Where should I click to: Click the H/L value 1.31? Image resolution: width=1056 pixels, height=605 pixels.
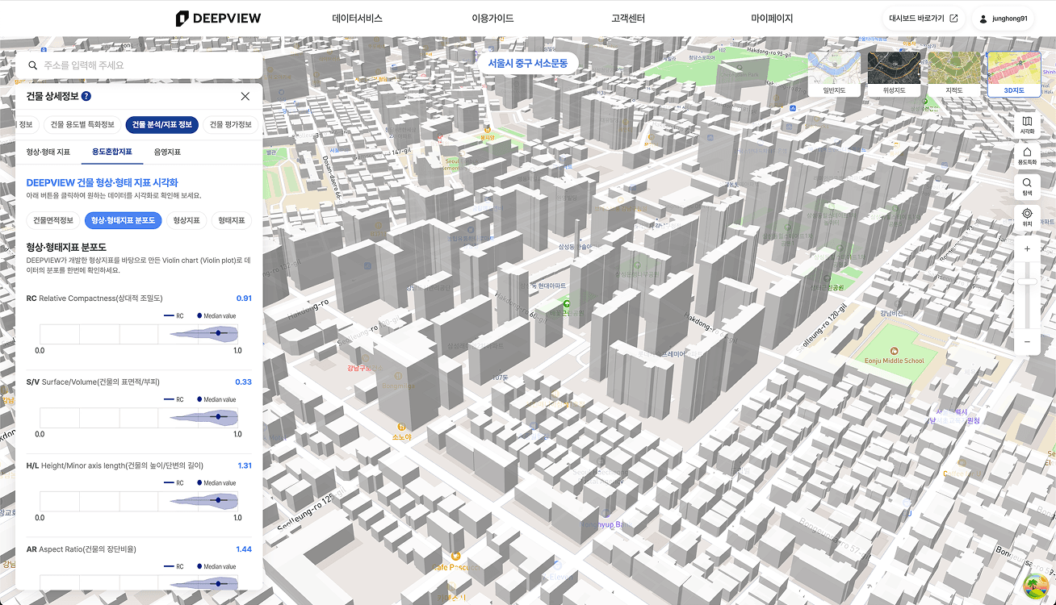point(245,465)
